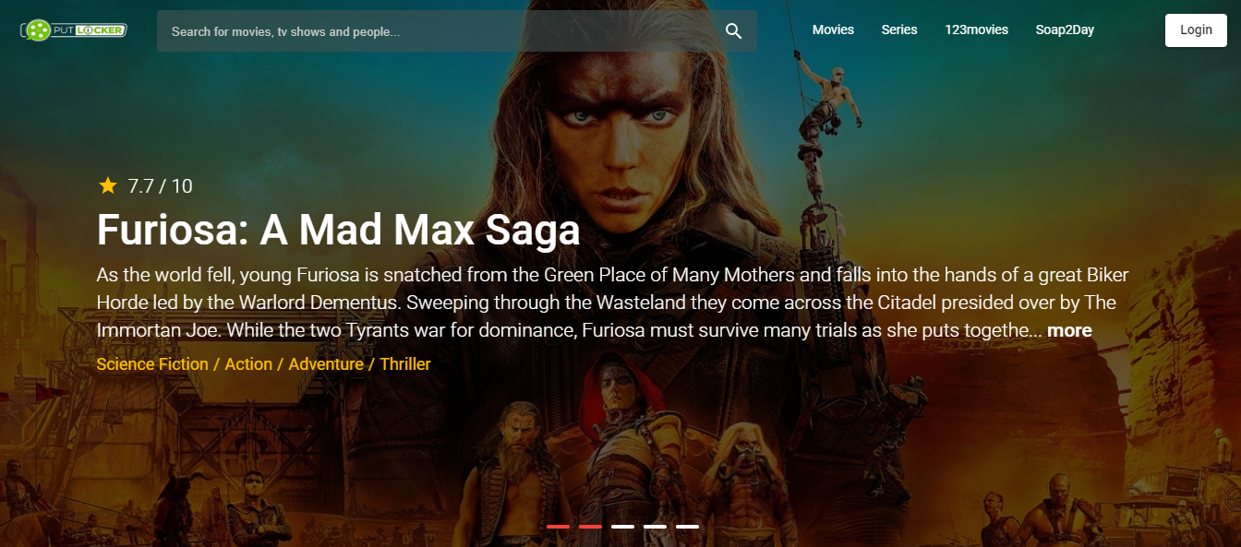Click the search magnifier icon
1241x547 pixels.
734,31
